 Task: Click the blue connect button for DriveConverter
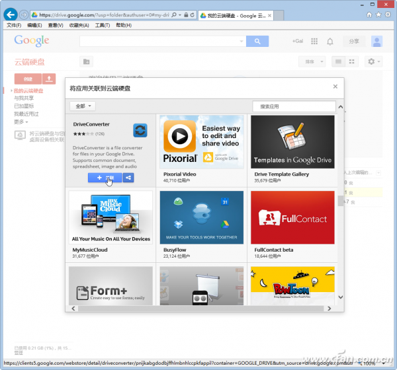(x=105, y=178)
